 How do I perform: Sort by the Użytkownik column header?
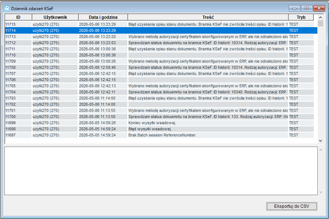(55, 17)
